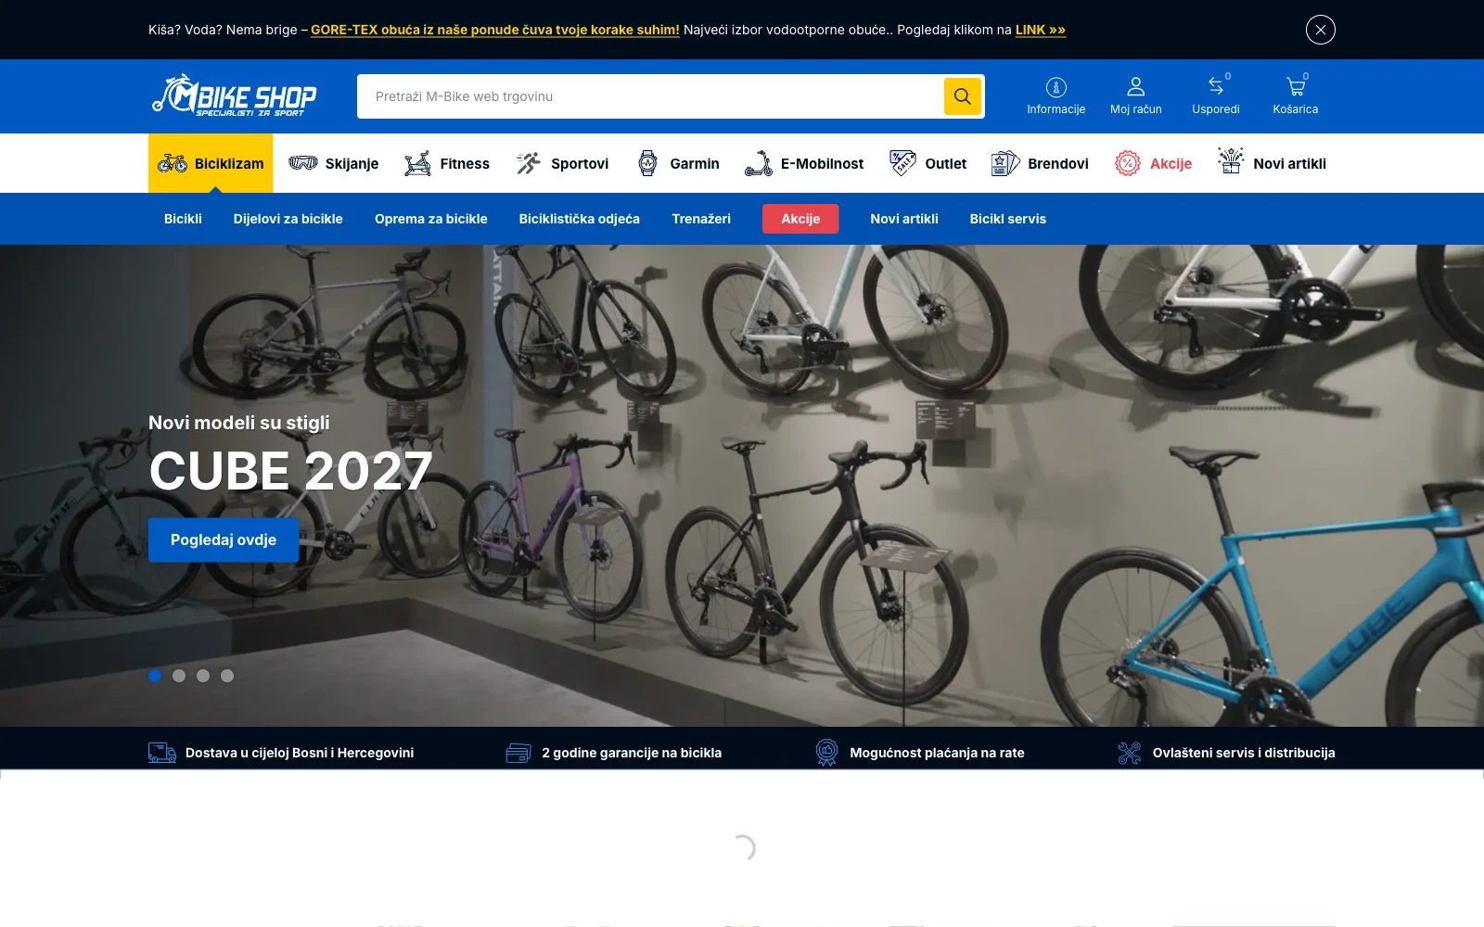Open the red Akcije category with percent icon

(1153, 163)
